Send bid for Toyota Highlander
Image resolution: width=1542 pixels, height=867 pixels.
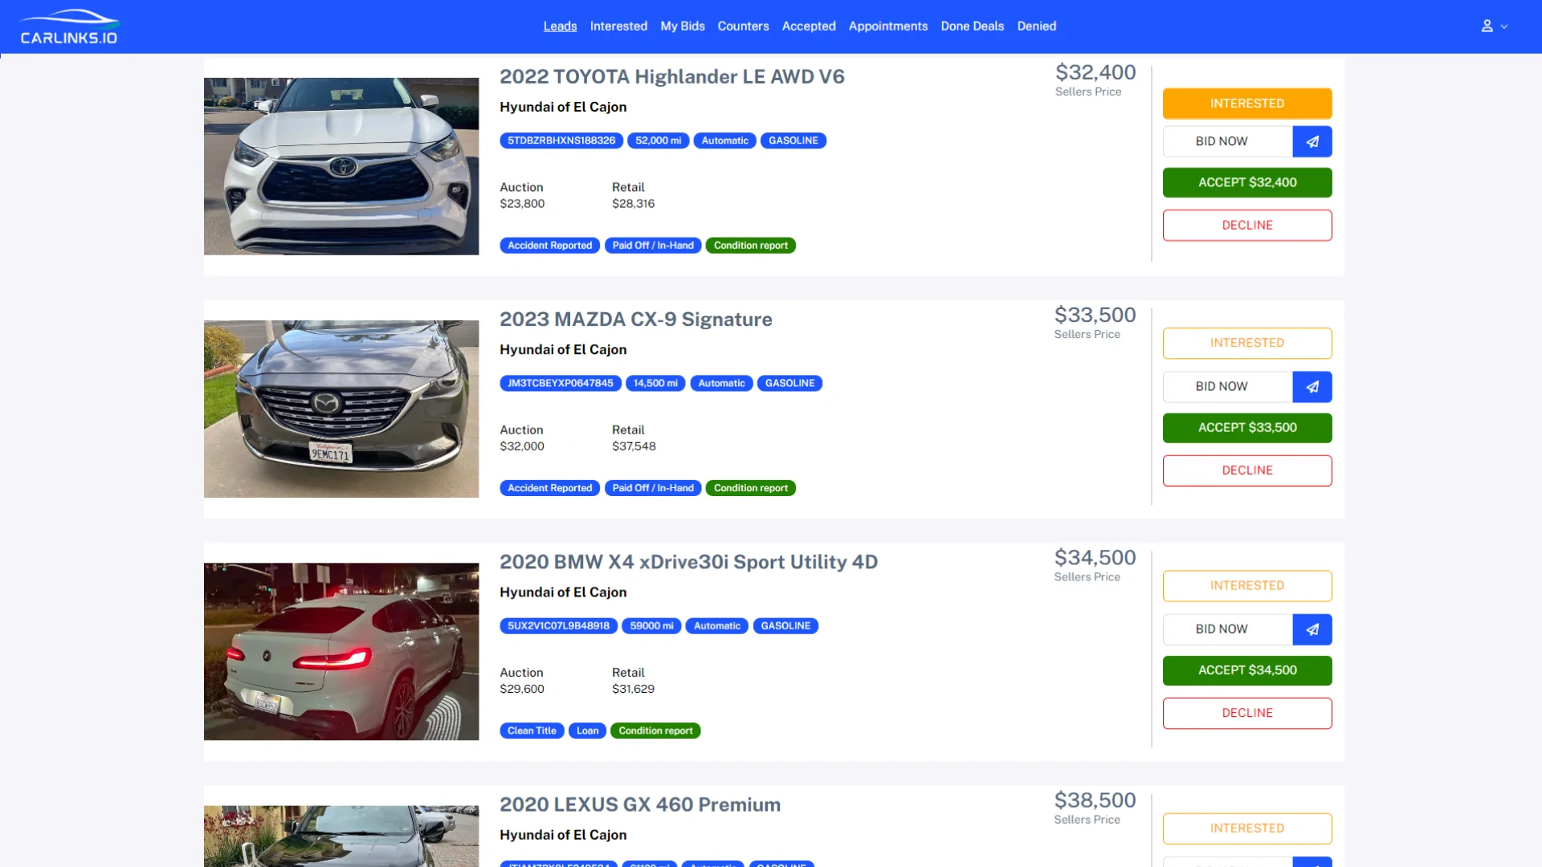tap(1312, 141)
